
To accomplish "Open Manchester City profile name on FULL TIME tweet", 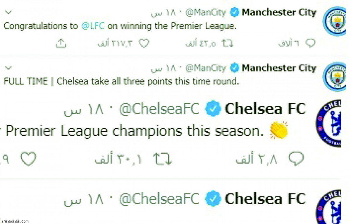I will 279,68.
